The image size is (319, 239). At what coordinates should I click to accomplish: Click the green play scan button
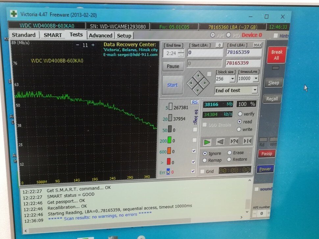[x=207, y=142]
